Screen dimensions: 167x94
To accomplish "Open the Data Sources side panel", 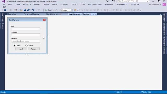I will [x=3, y=17].
